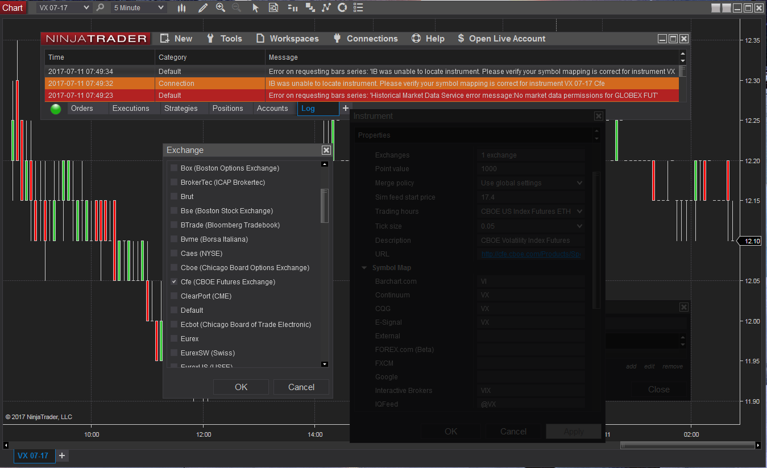Select Bse (Boston Stock Exchange) checkbox
The height and width of the screenshot is (468, 767).
click(175, 211)
